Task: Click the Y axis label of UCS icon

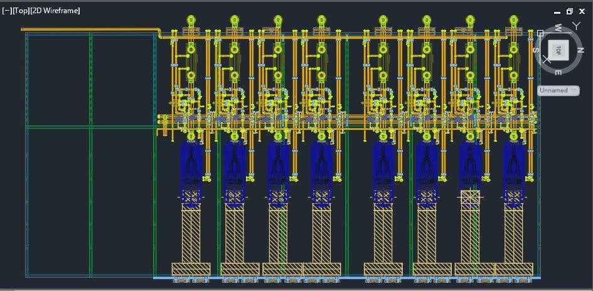Action: point(577,26)
